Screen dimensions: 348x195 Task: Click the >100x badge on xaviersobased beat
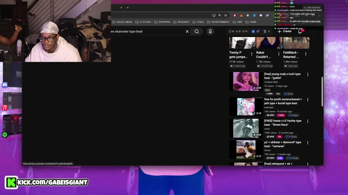[x=281, y=115]
